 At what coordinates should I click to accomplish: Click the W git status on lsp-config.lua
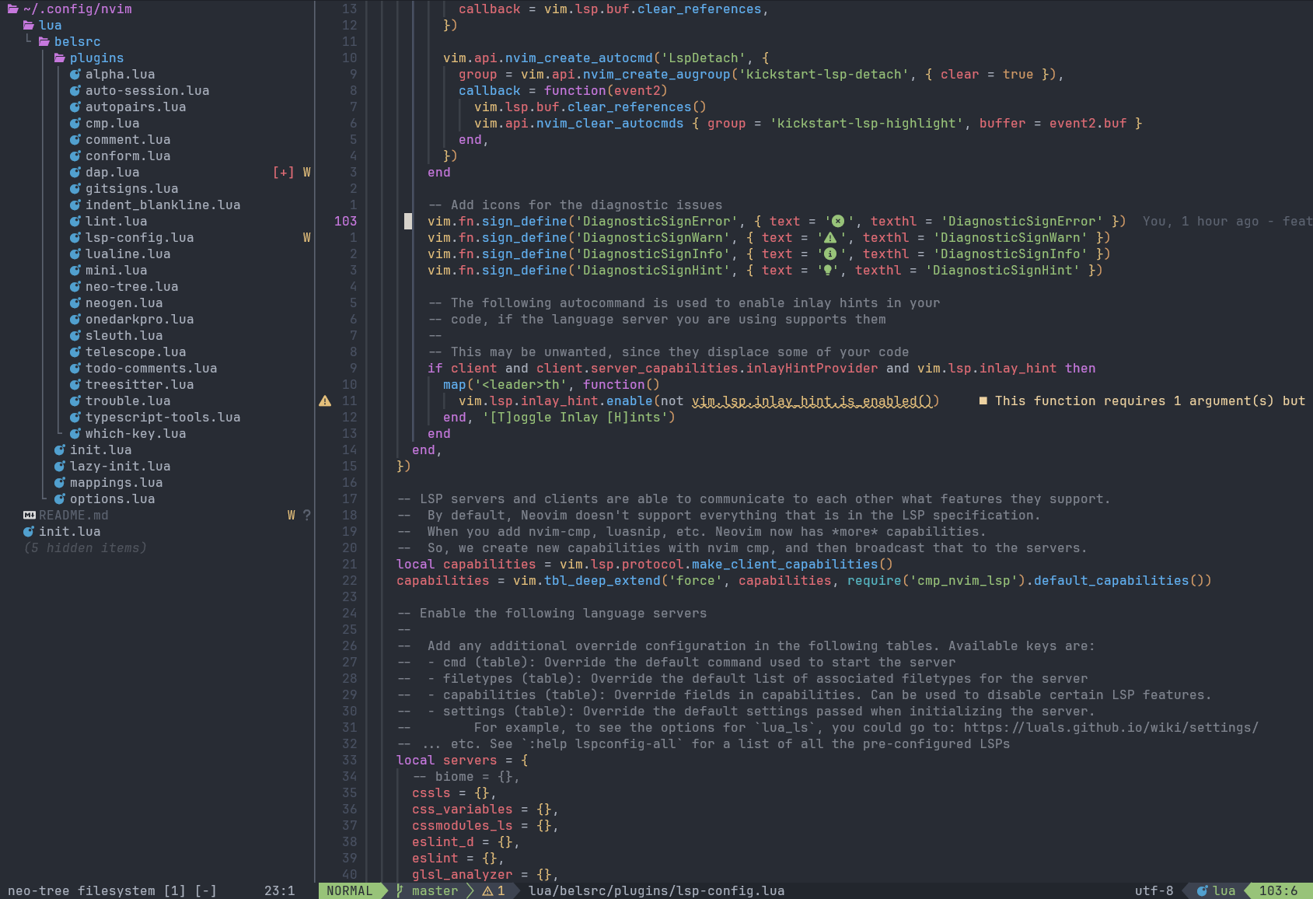(x=307, y=238)
